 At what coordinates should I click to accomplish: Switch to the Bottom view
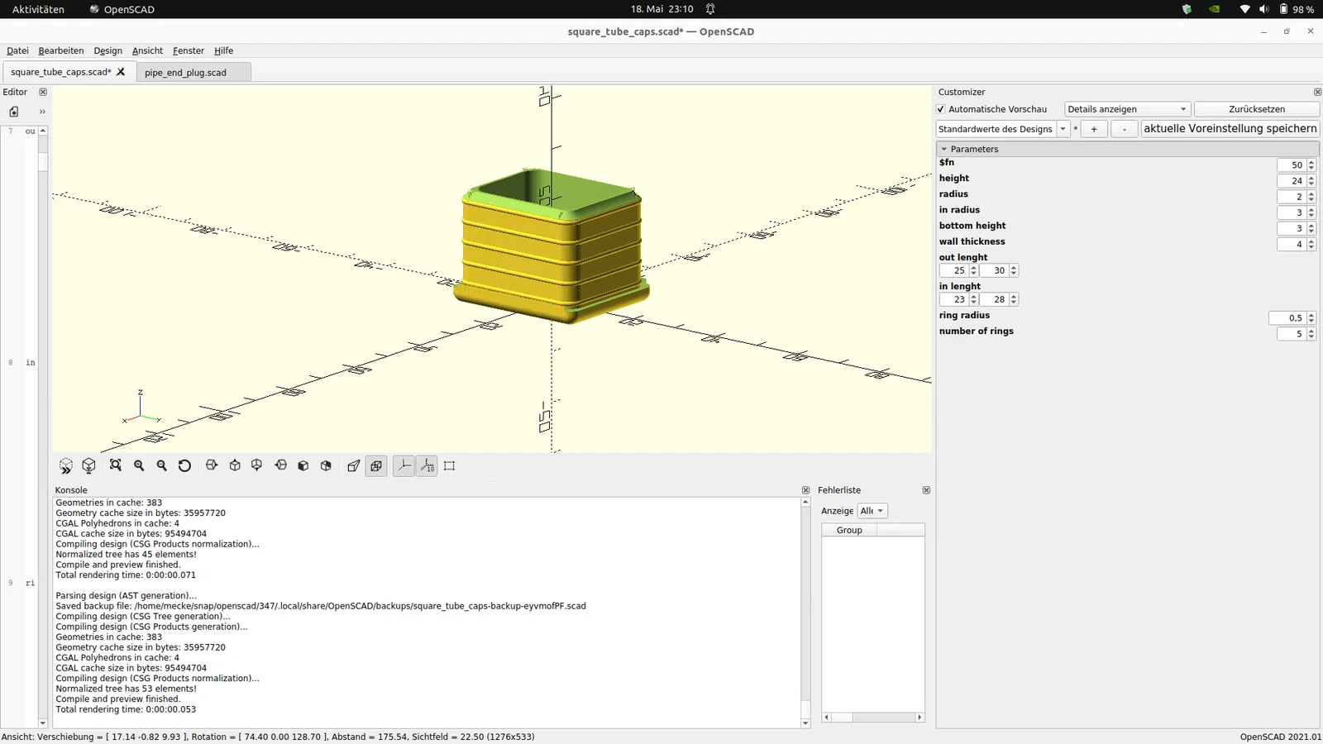(x=257, y=466)
